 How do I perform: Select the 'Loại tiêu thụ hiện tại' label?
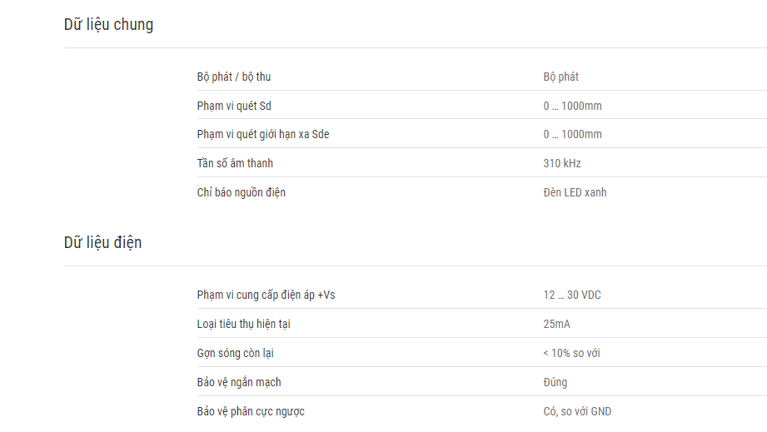click(x=244, y=324)
